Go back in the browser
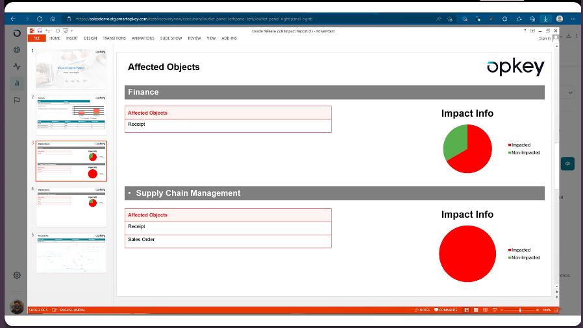Viewport: 583px width, 328px height. 14,19
